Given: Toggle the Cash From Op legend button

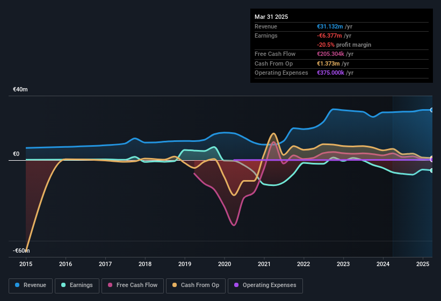Looking at the screenshot, I should 196,285.
